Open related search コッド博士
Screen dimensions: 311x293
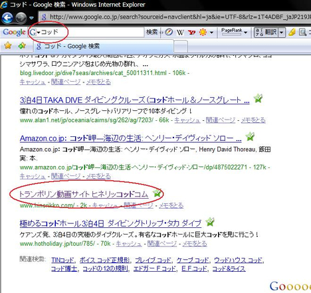click(x=64, y=269)
